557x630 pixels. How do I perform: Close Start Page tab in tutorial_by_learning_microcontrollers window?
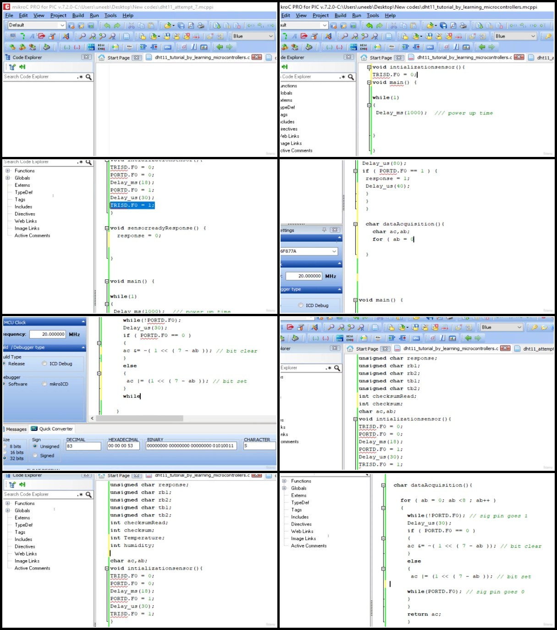click(399, 57)
